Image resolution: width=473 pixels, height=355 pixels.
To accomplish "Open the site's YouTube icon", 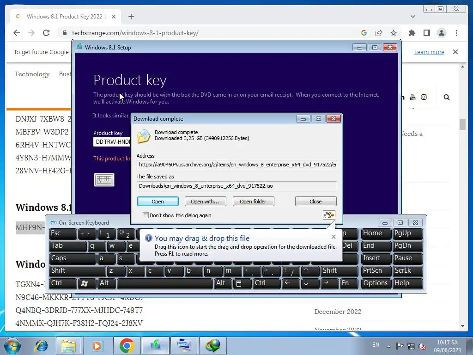I will point(412,97).
